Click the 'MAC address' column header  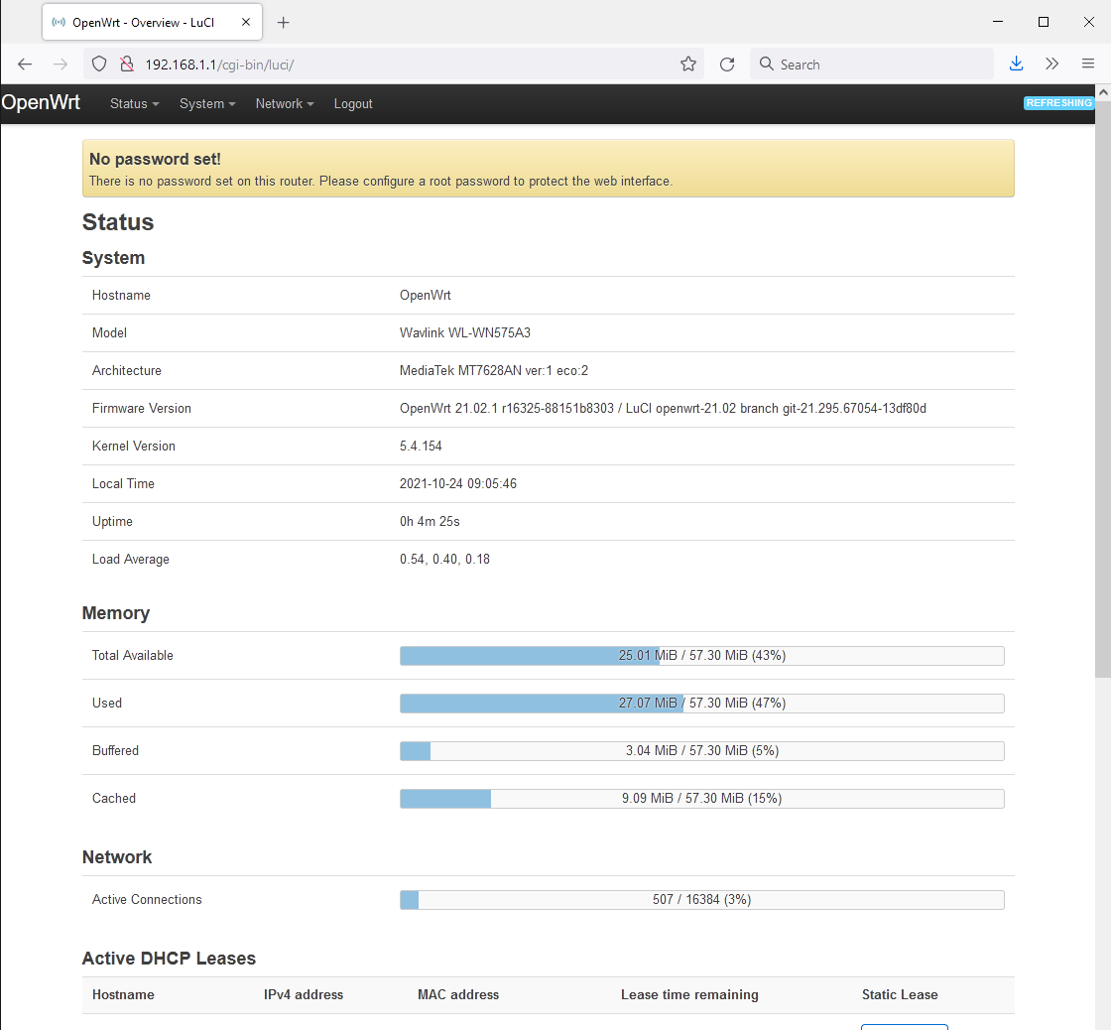(458, 994)
